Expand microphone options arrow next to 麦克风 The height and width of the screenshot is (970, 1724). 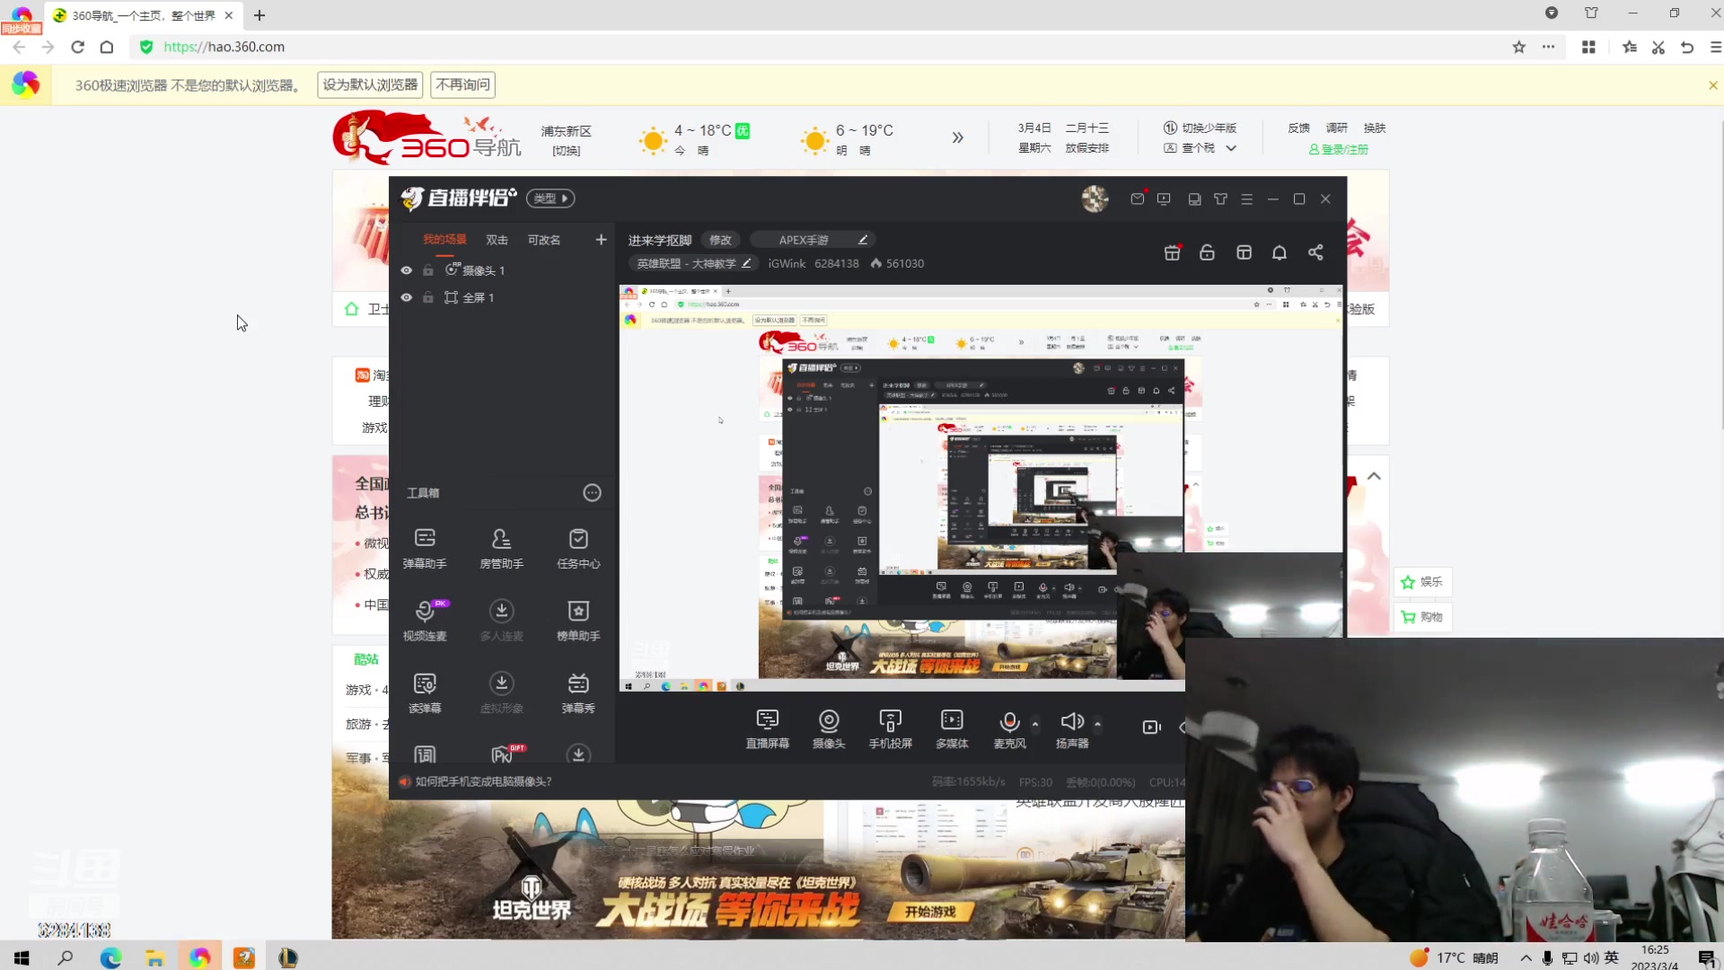point(1035,723)
